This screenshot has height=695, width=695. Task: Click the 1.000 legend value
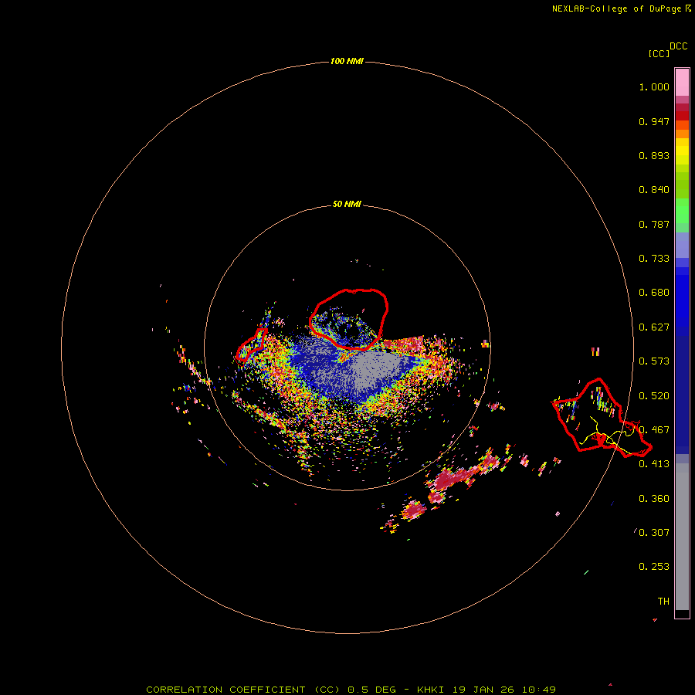click(x=654, y=86)
